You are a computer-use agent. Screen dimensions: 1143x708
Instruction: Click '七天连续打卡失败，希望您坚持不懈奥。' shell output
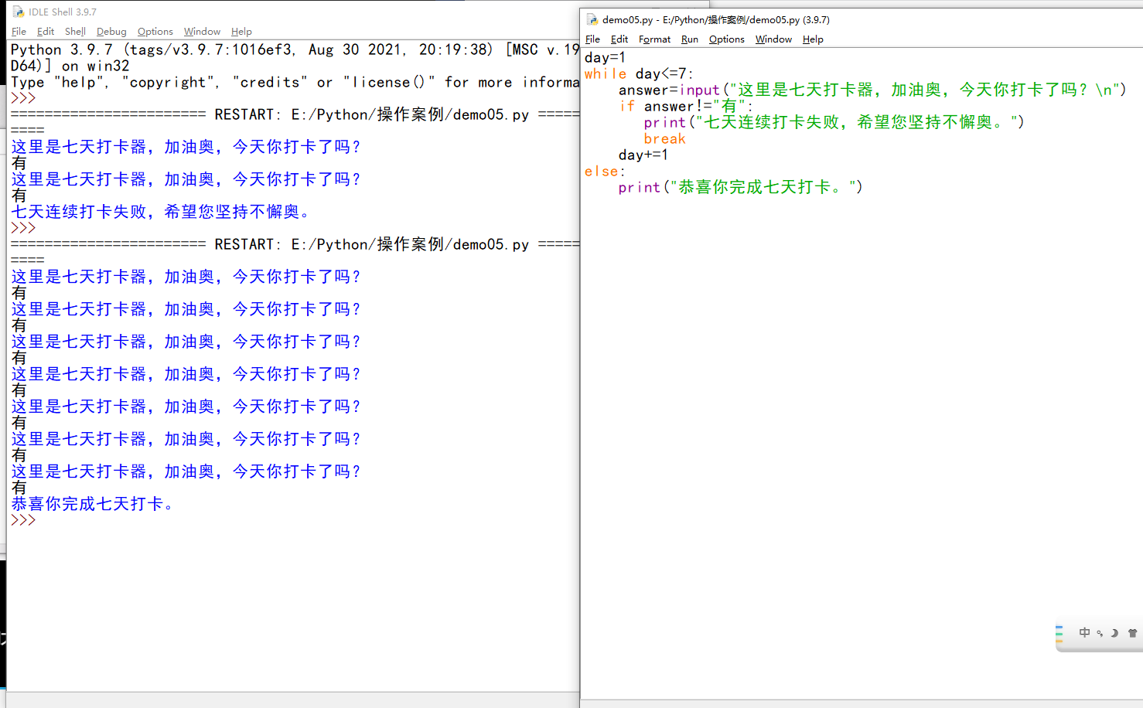click(x=161, y=213)
